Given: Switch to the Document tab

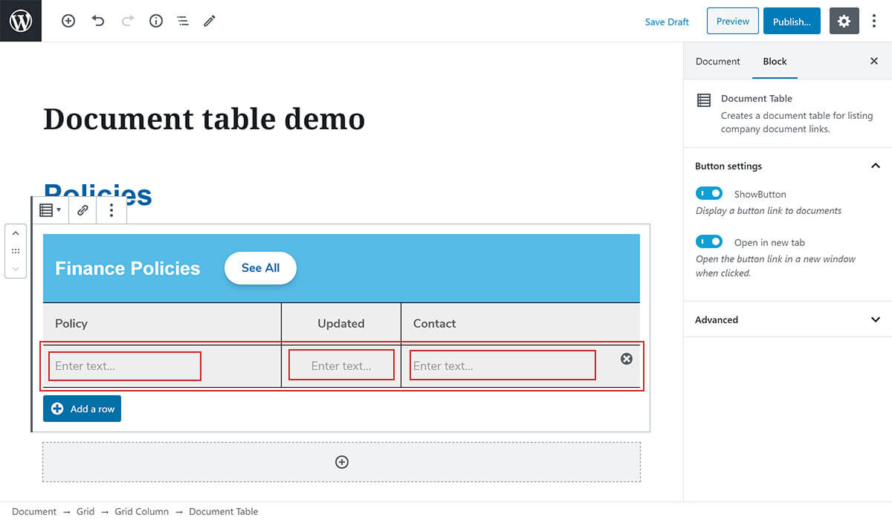Looking at the screenshot, I should 717,62.
